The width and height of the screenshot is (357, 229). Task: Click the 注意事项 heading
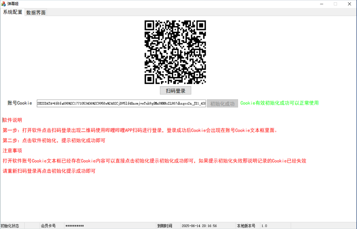12,151
